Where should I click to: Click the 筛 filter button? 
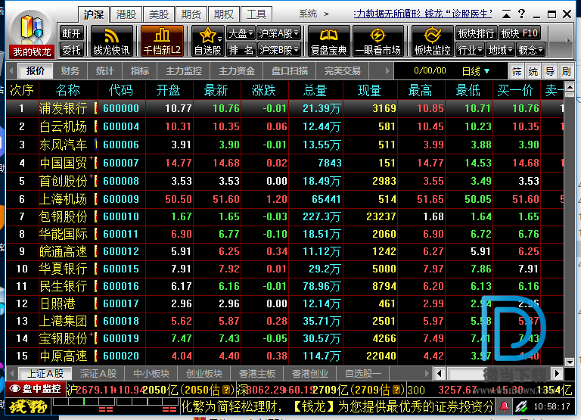coord(517,71)
